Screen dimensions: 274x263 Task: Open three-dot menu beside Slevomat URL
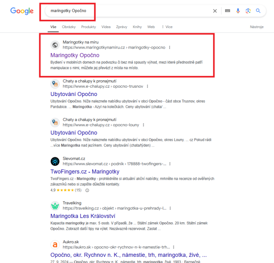170,164
